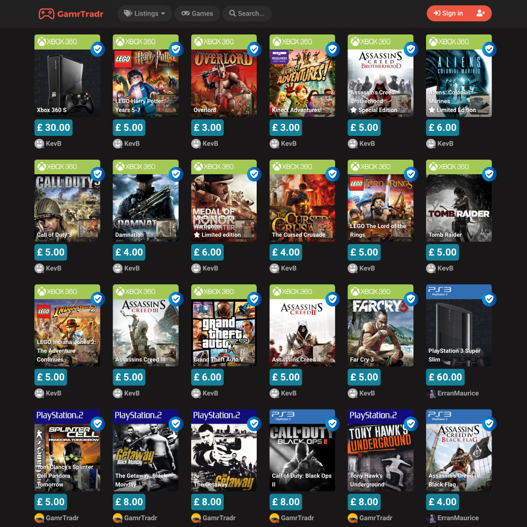
Task: Click the Search field in navbar
Action: click(247, 14)
